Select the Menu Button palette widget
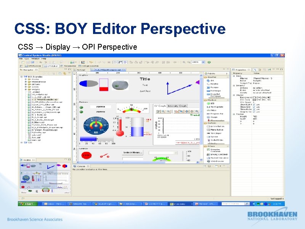 pyautogui.click(x=215, y=130)
